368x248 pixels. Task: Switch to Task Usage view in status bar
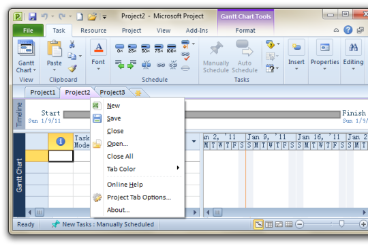click(269, 225)
